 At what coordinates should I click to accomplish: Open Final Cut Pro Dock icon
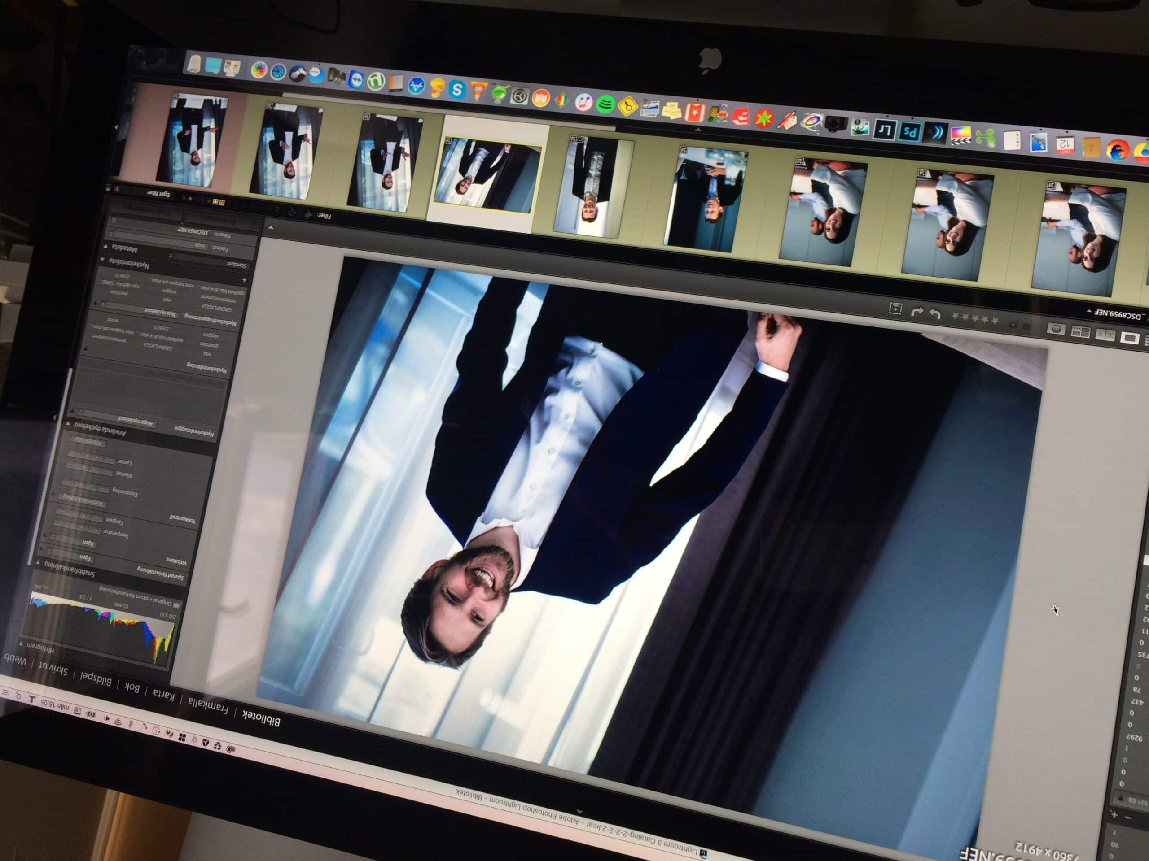coord(961,136)
